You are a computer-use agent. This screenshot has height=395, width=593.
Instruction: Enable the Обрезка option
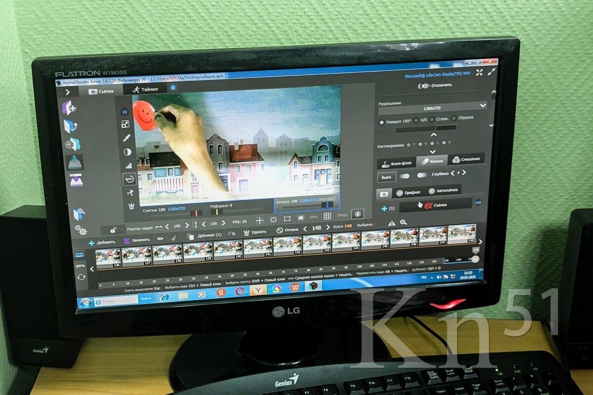click(x=454, y=118)
